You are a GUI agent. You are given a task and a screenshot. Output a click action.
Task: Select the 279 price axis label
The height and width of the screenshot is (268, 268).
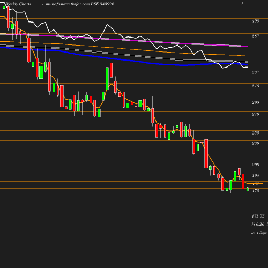(x=255, y=114)
